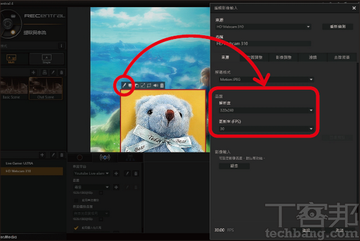Add a new scene with the plus icon
The image size is (360, 241).
click(34, 73)
